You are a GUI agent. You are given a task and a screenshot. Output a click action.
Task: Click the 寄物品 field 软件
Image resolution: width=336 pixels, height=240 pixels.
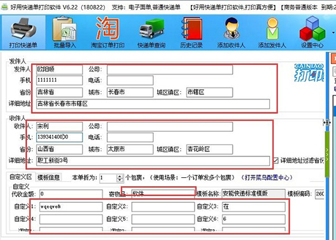(x=163, y=194)
